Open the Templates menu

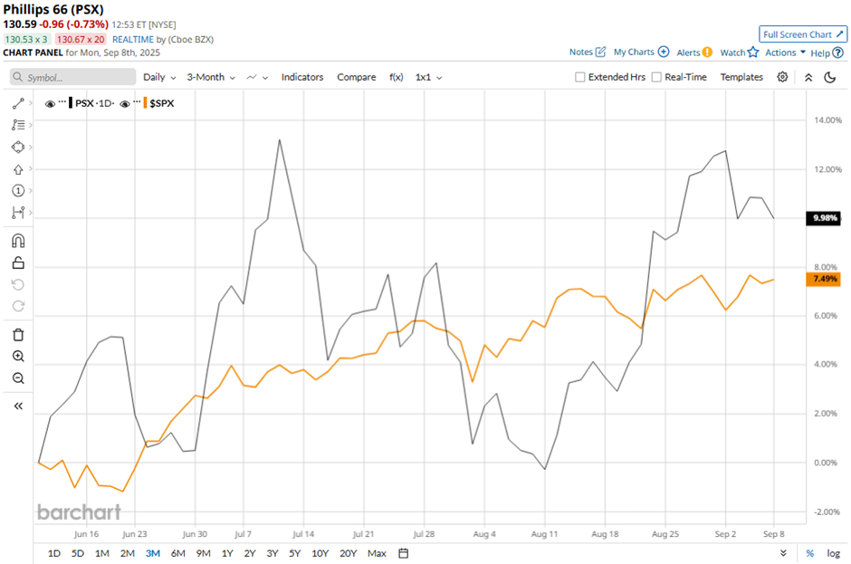(x=741, y=77)
